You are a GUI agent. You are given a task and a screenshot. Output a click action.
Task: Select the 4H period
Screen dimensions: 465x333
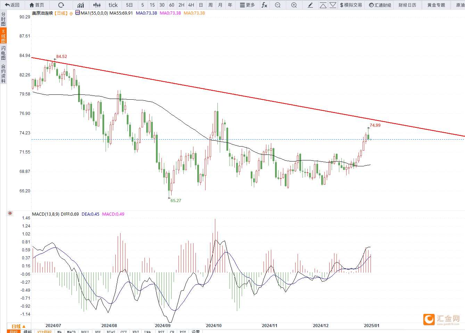tap(191, 5)
